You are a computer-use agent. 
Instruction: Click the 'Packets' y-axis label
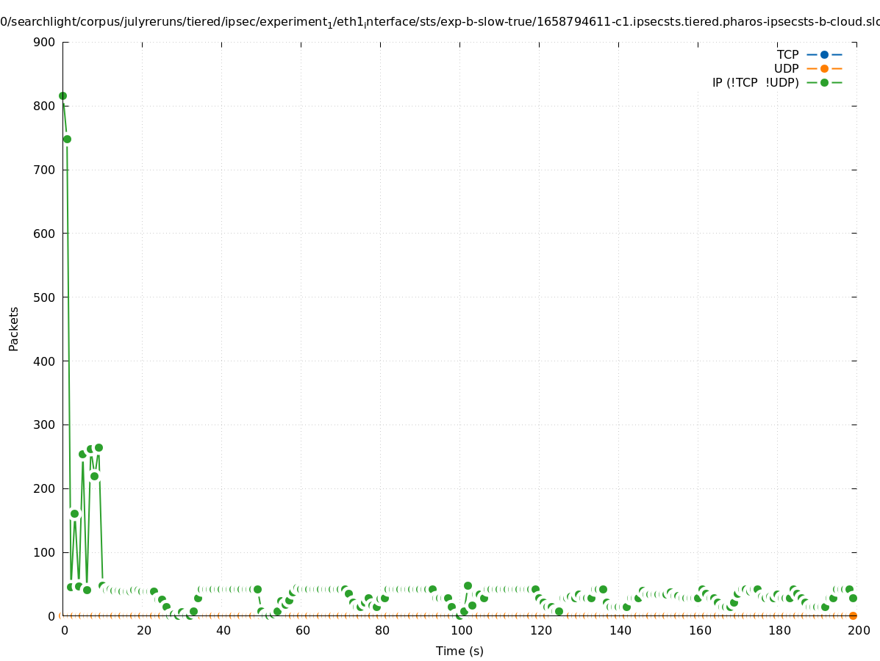coord(14,329)
